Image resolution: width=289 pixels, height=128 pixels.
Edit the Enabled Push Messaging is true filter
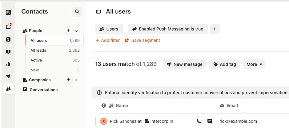[x=168, y=29]
